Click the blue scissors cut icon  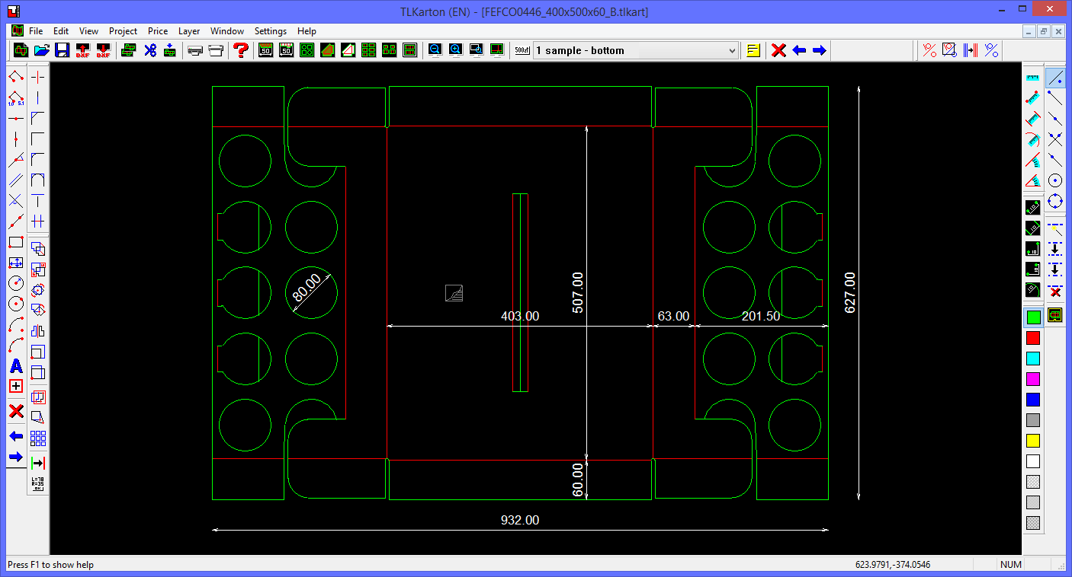[x=149, y=50]
